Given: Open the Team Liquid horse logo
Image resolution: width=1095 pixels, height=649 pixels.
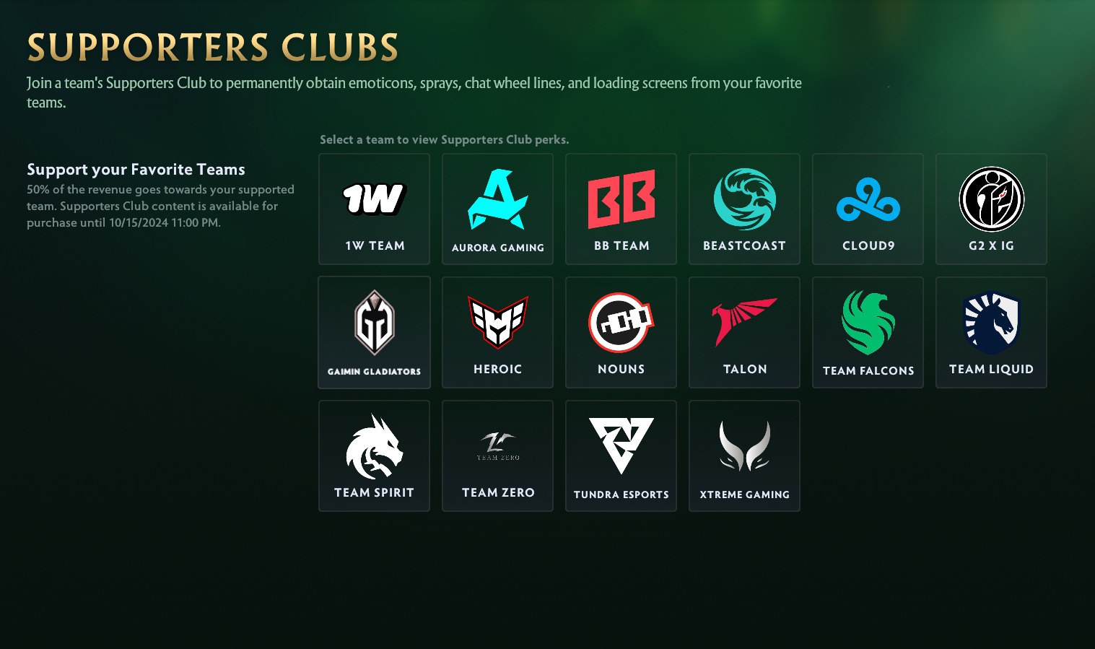Looking at the screenshot, I should coord(991,323).
